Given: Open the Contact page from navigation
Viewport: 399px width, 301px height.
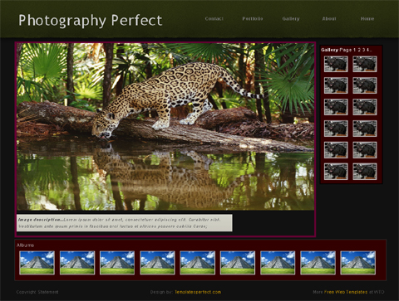Looking at the screenshot, I should click(214, 19).
